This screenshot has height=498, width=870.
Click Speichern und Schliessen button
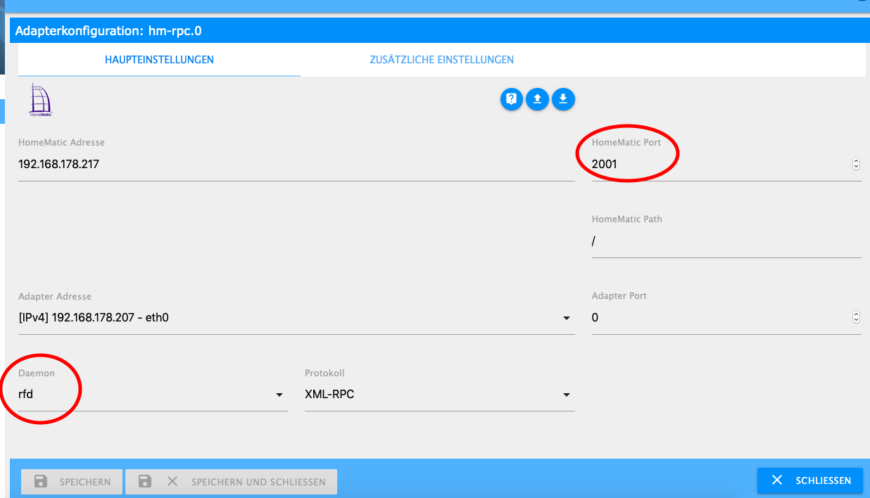click(231, 482)
